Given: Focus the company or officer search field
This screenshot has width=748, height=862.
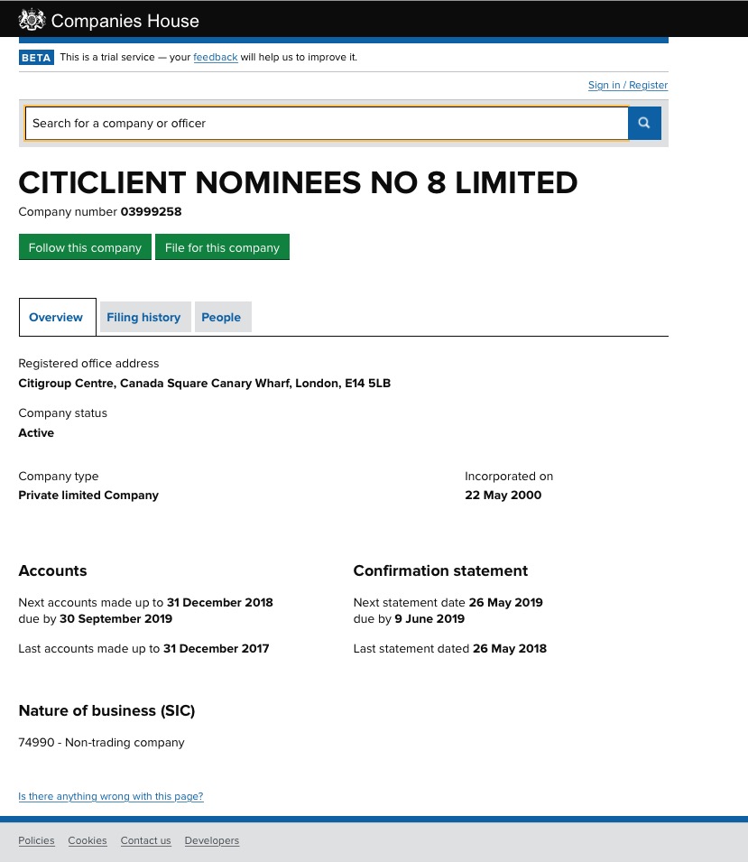Looking at the screenshot, I should pyautogui.click(x=326, y=123).
